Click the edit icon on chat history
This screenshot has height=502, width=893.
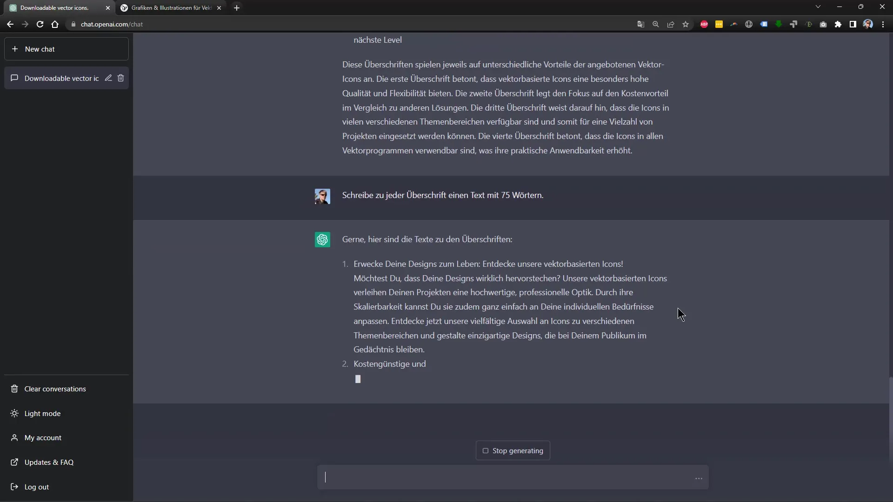(108, 78)
